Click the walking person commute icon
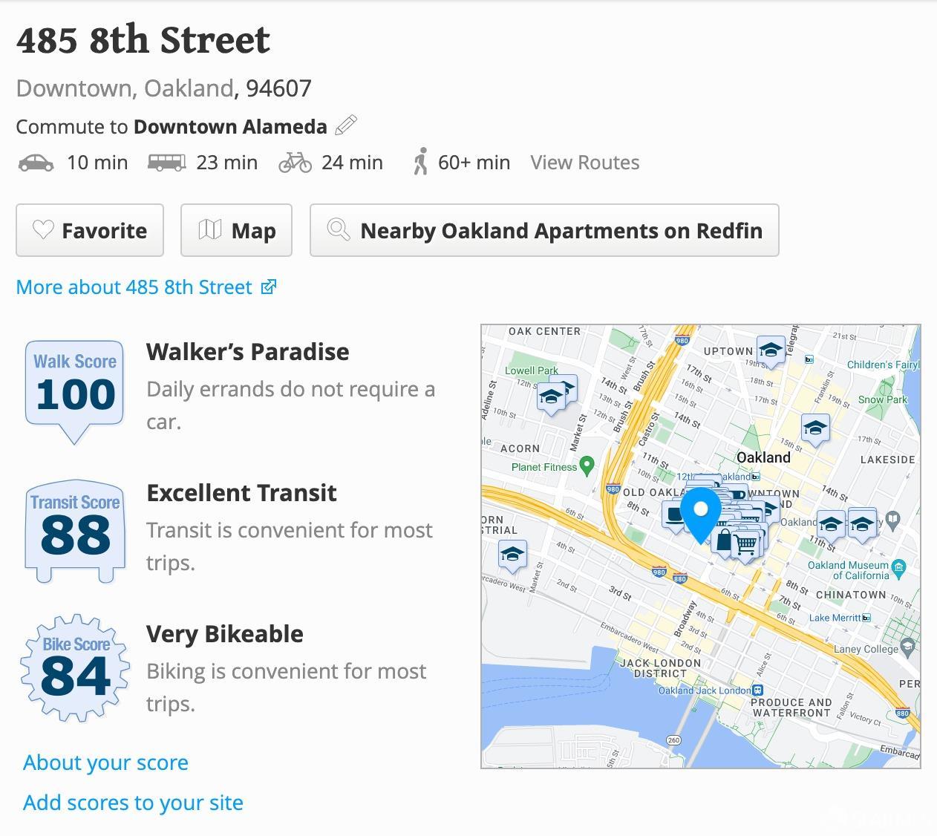This screenshot has width=937, height=836. 420,162
